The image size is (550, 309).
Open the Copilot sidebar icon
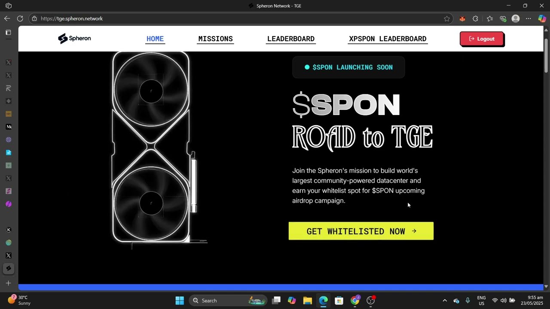pyautogui.click(x=542, y=18)
